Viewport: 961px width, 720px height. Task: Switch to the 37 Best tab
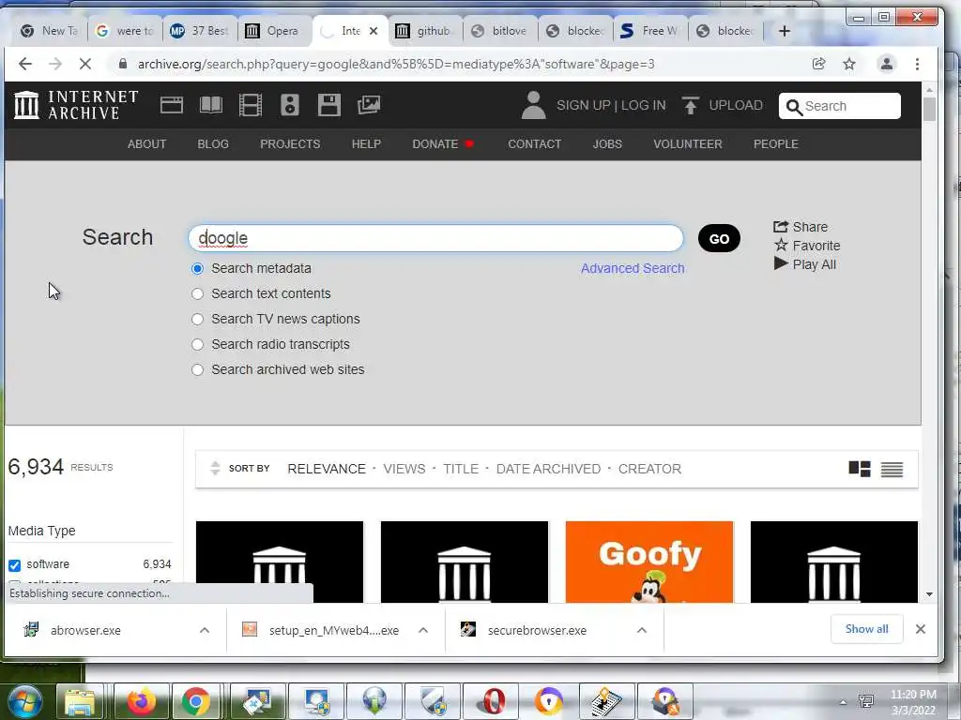tap(199, 31)
